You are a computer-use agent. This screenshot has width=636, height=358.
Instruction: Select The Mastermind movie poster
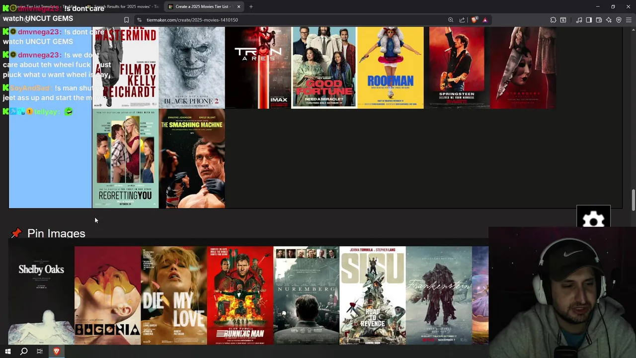125,68
